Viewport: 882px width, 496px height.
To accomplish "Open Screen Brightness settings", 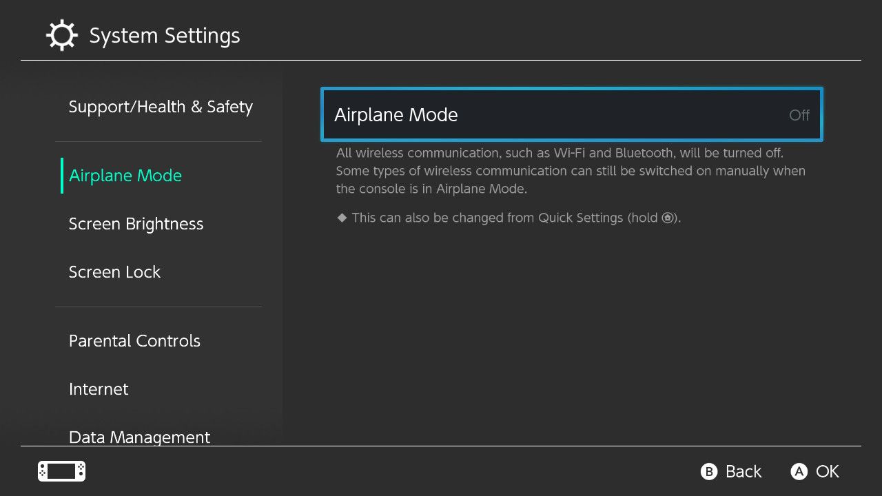I will (136, 224).
